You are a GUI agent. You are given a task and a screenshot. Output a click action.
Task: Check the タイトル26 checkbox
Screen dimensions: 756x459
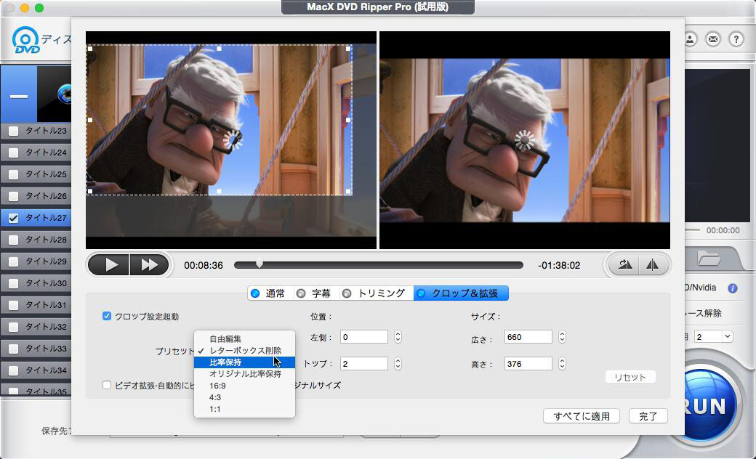(x=14, y=196)
